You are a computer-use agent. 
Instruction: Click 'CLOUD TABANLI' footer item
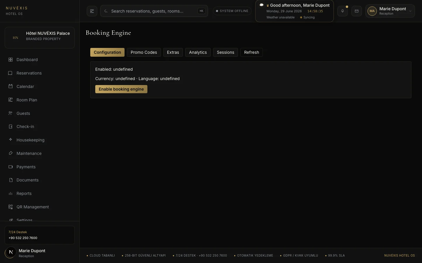(101, 255)
